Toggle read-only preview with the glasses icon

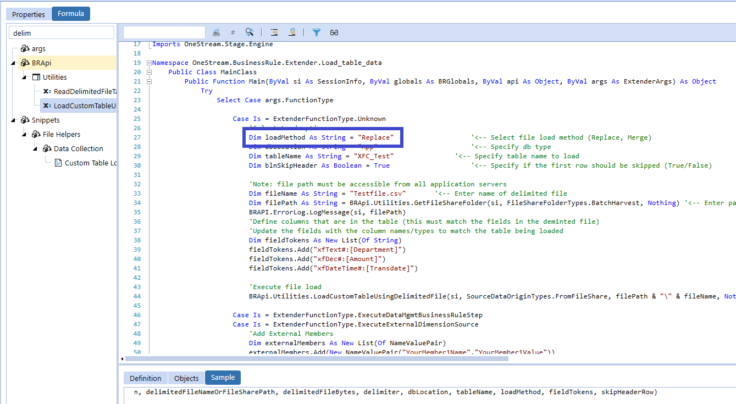(x=334, y=32)
